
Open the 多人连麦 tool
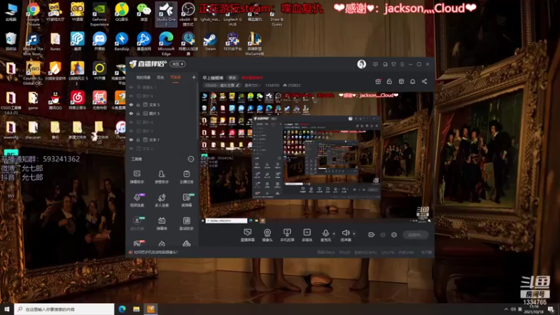pos(162,200)
